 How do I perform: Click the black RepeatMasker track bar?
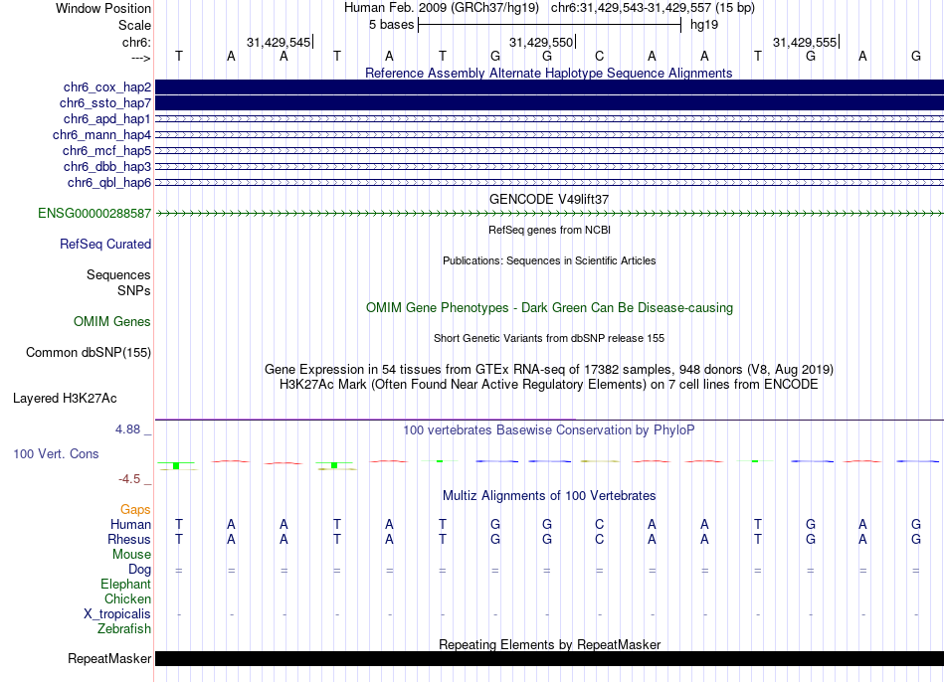coord(549,658)
